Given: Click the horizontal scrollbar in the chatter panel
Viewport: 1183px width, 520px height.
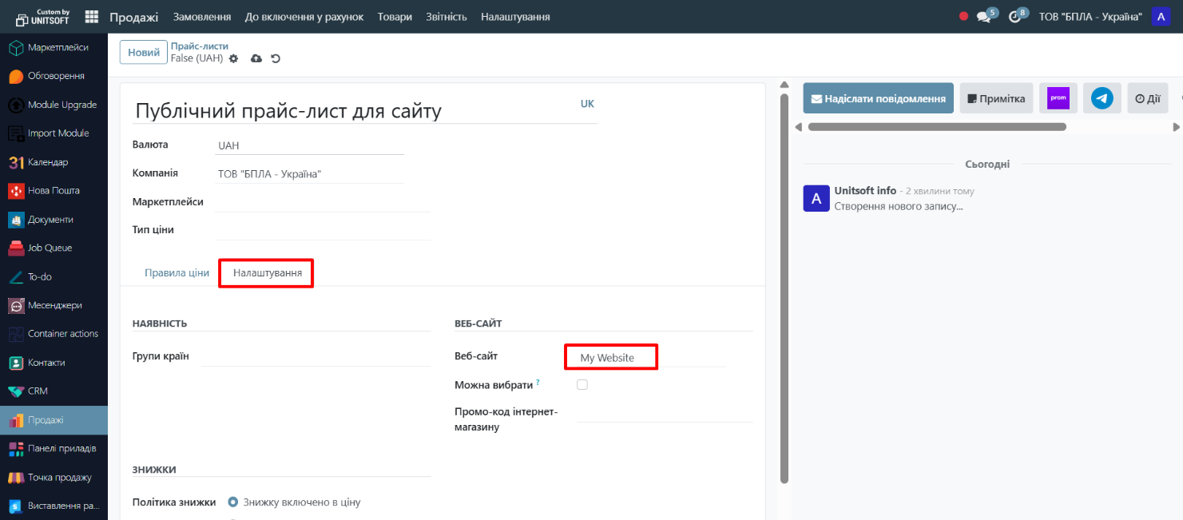Looking at the screenshot, I should coord(936,127).
